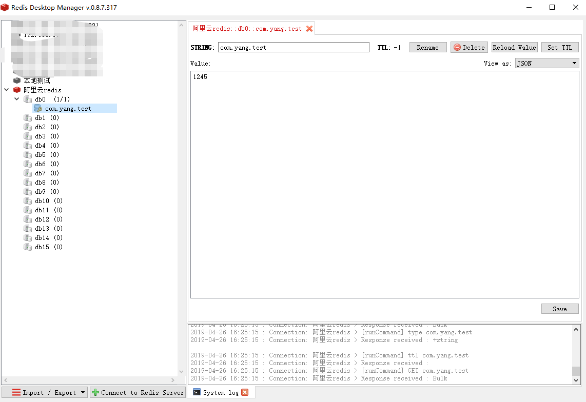
Task: Select the db0 (1/1) tree label
Action: [x=52, y=99]
